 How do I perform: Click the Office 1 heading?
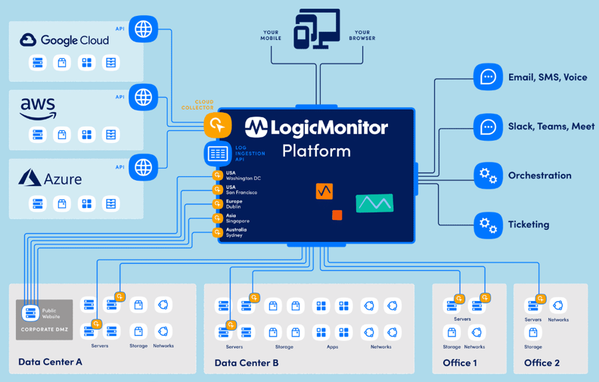(459, 363)
